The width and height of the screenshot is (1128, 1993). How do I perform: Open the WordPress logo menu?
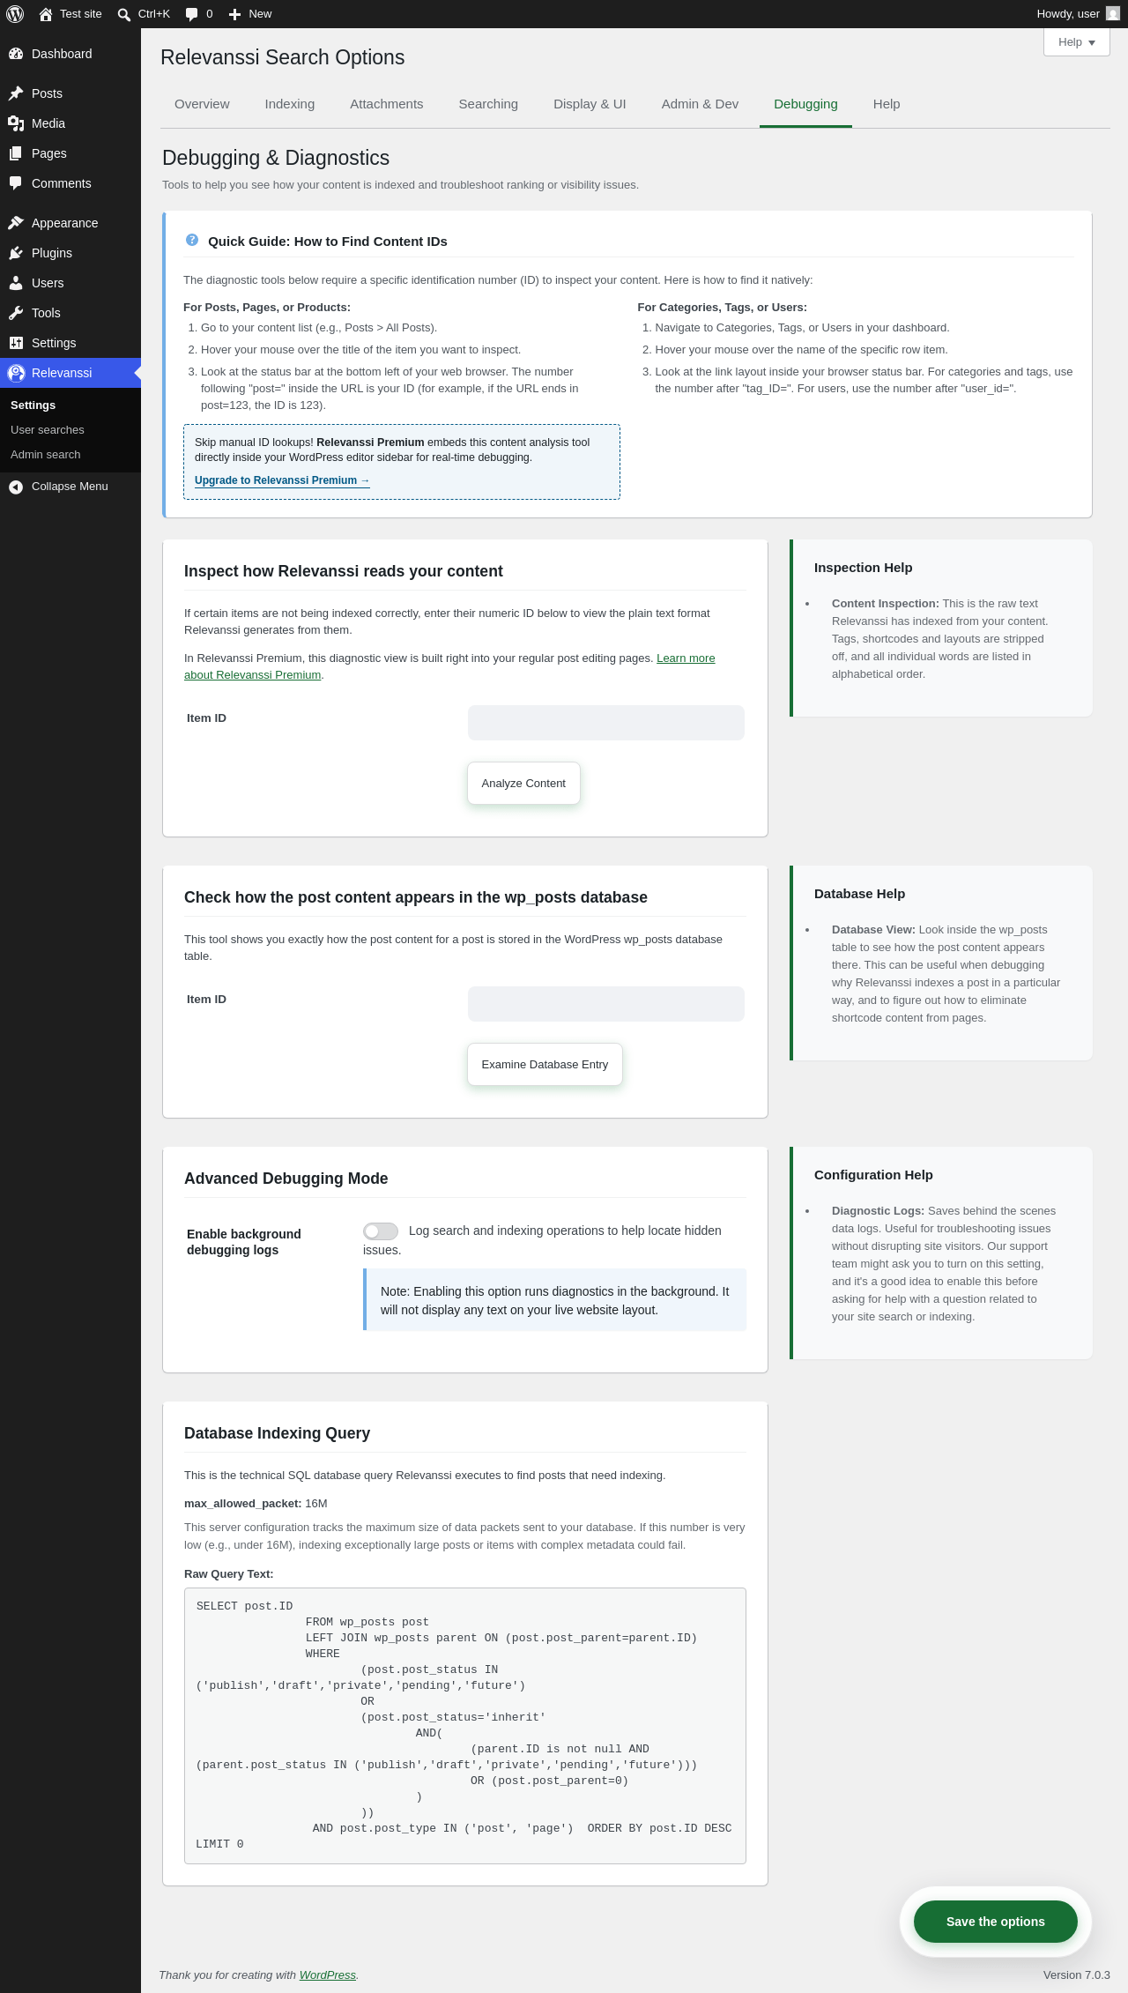point(15,14)
